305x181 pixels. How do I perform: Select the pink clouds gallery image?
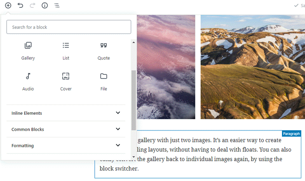(x=166, y=67)
